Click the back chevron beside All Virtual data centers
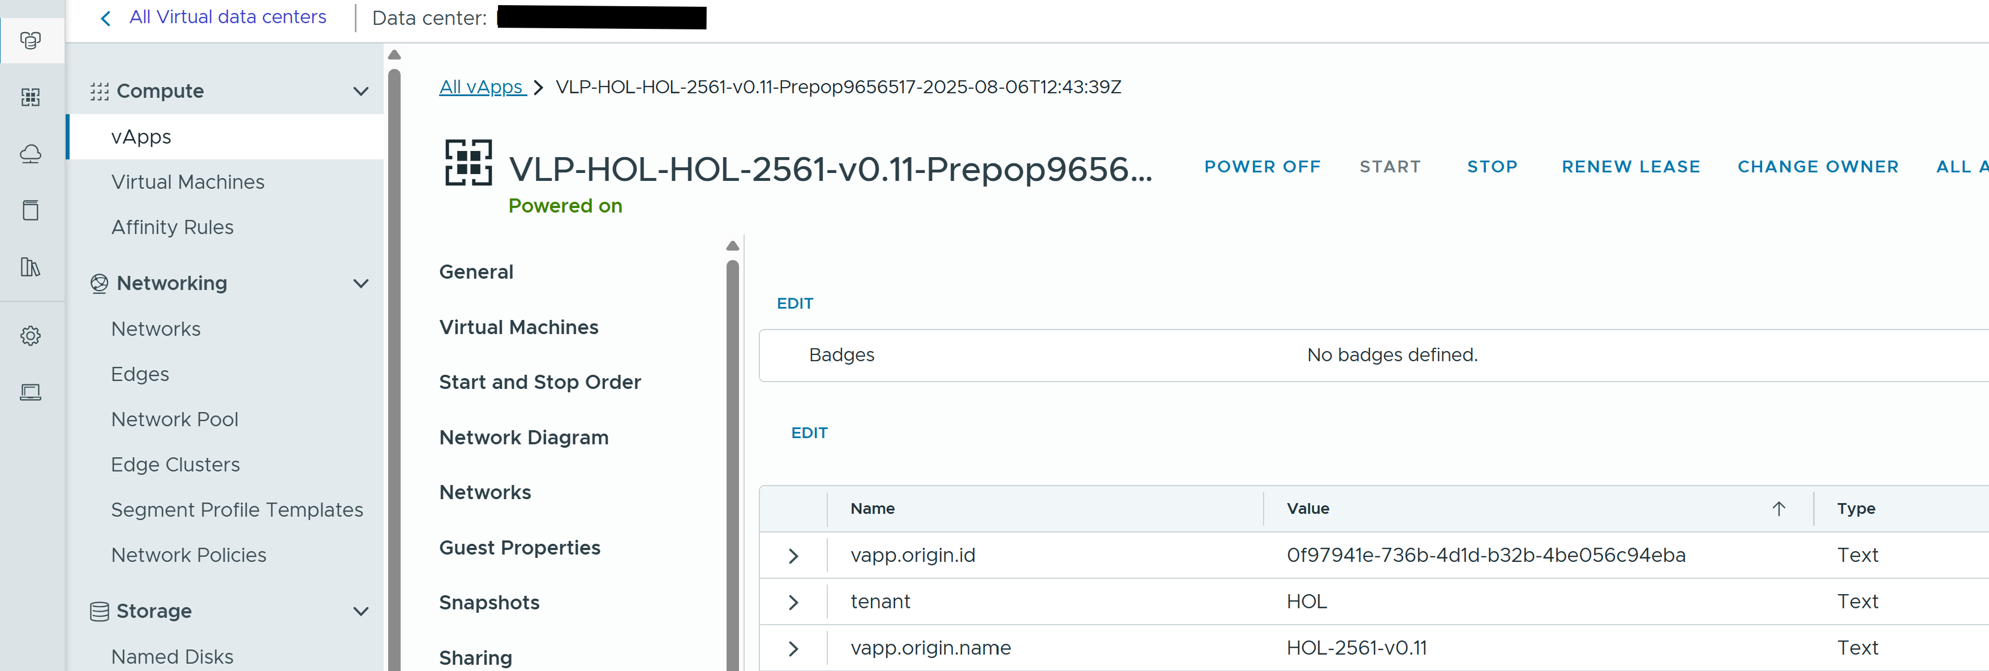The width and height of the screenshot is (1989, 671). [x=106, y=18]
